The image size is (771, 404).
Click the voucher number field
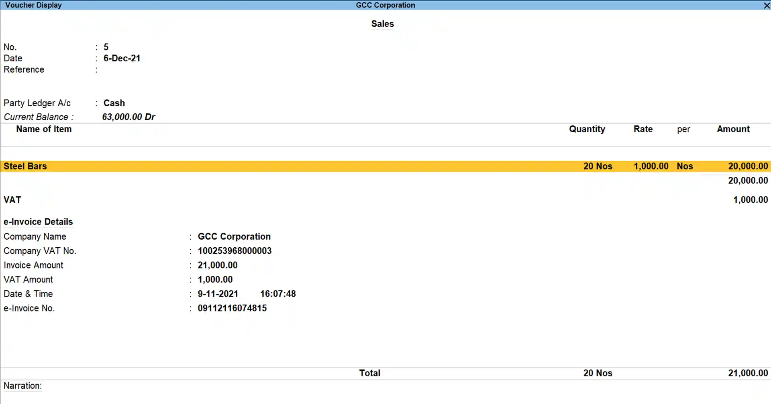tap(106, 47)
